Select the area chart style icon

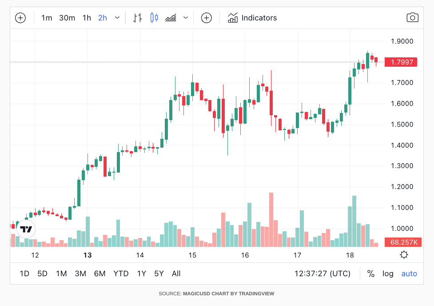(171, 18)
